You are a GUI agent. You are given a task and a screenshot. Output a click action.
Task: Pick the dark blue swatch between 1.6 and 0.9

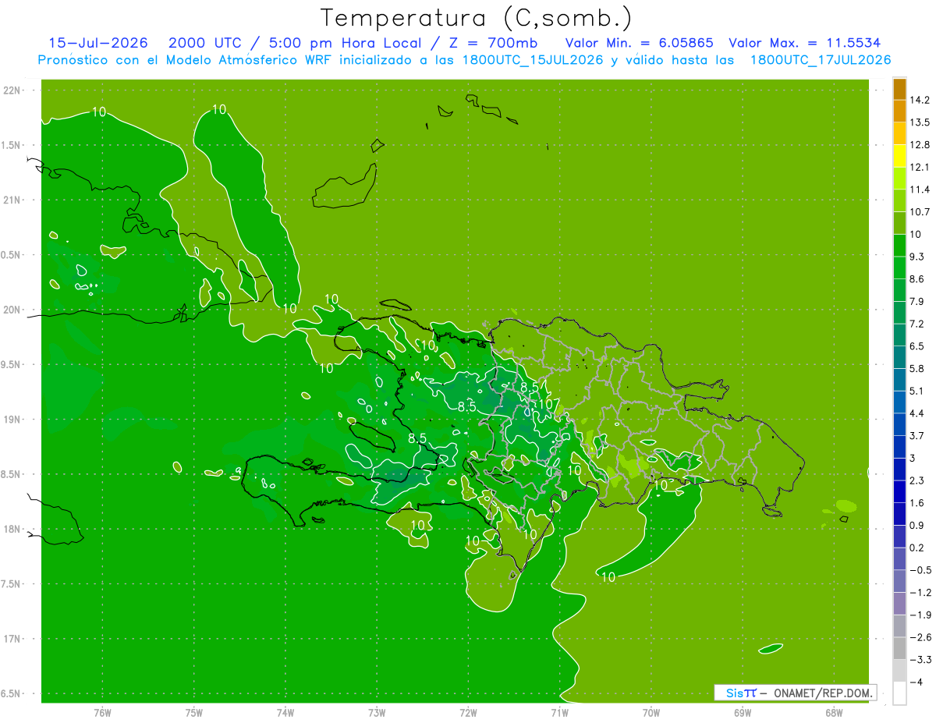[x=899, y=515]
